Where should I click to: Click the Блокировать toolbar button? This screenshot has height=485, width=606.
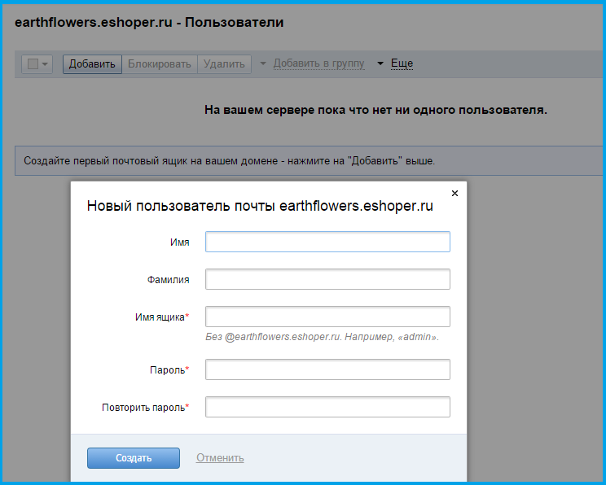point(159,63)
